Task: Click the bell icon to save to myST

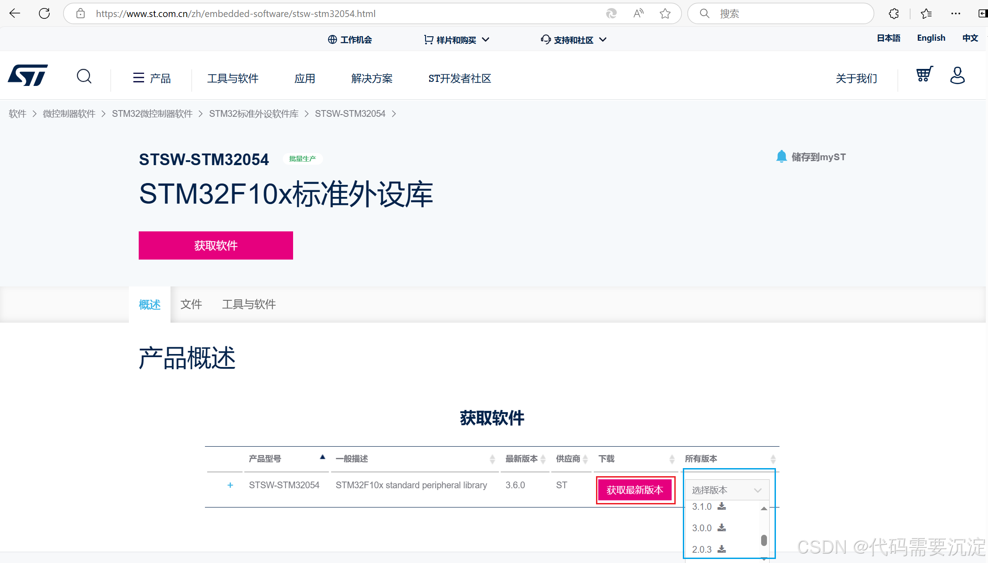Action: pos(781,157)
